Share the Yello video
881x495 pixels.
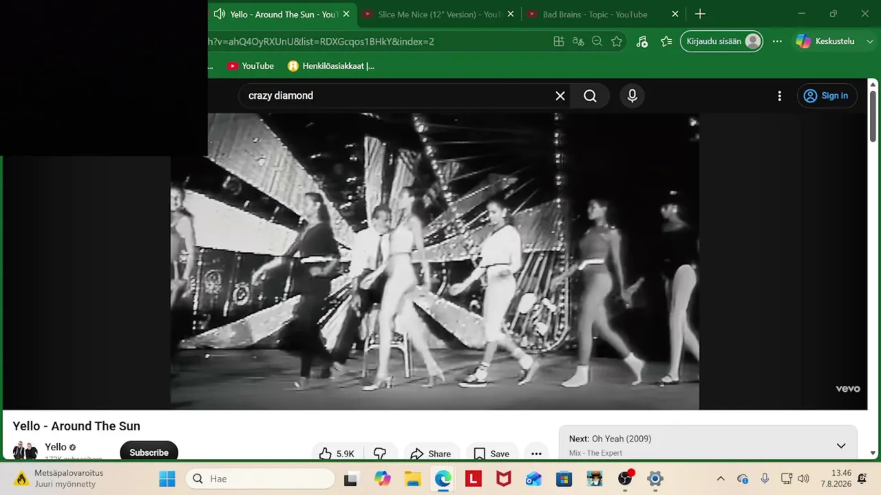[x=430, y=454]
